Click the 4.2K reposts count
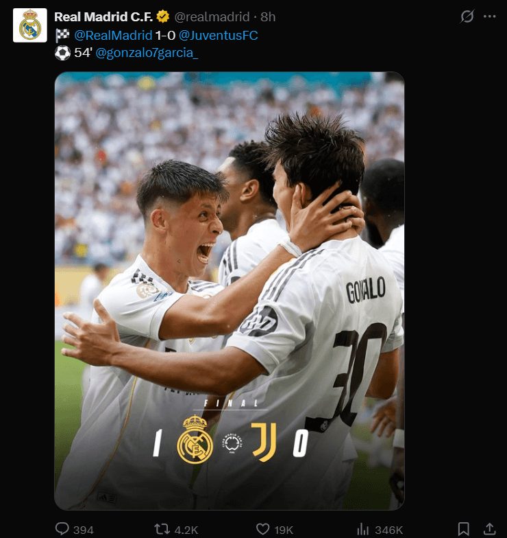Image resolution: width=507 pixels, height=538 pixels. 186,530
